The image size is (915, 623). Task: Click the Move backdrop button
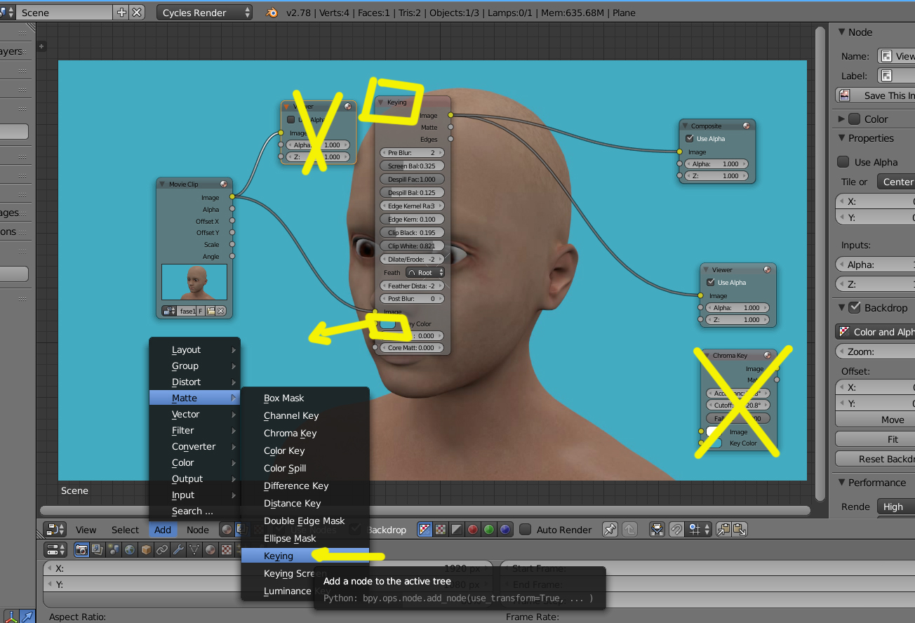tap(892, 420)
